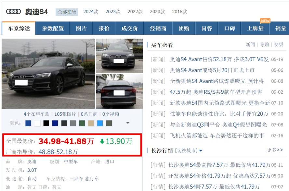Screen dimensions: 289x191
Task: Click the 3.0T engine value
Action: pos(32,170)
